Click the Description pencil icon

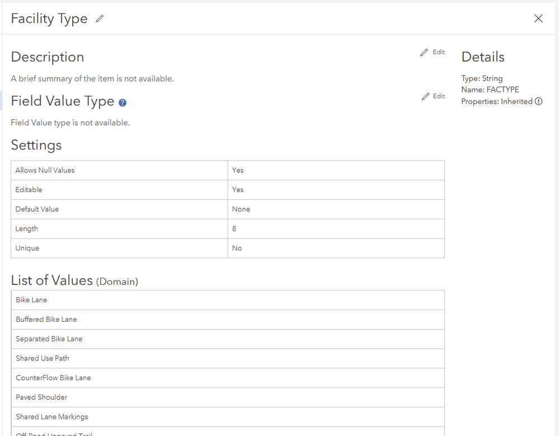(x=424, y=53)
